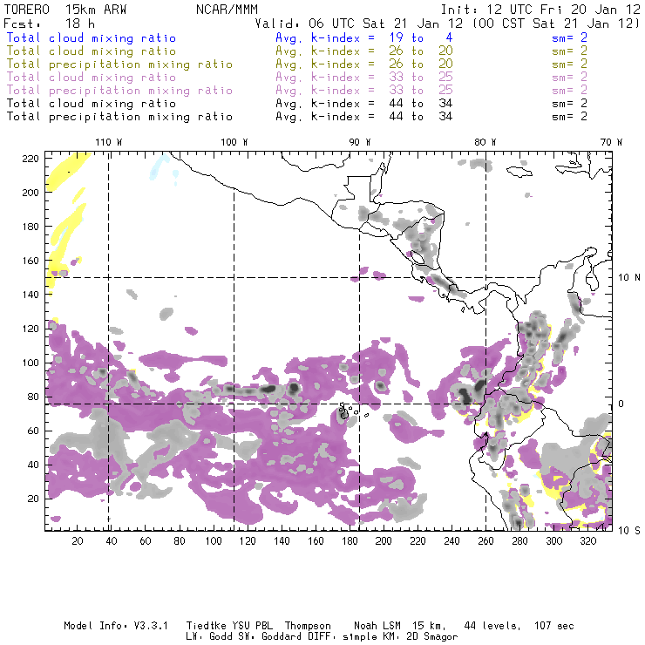This screenshot has height=645, width=645.
Task: Select the black "Total precipitation mixing ratio" legend entry
Action: coord(119,118)
